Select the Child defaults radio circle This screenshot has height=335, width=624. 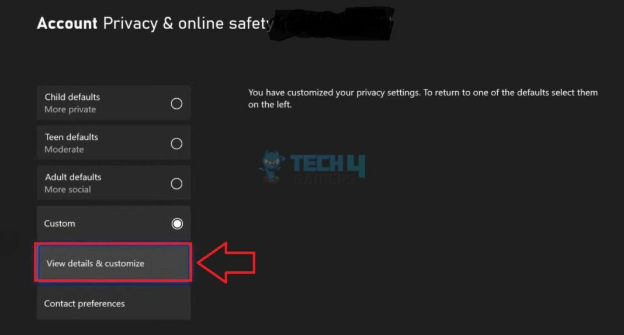point(176,103)
